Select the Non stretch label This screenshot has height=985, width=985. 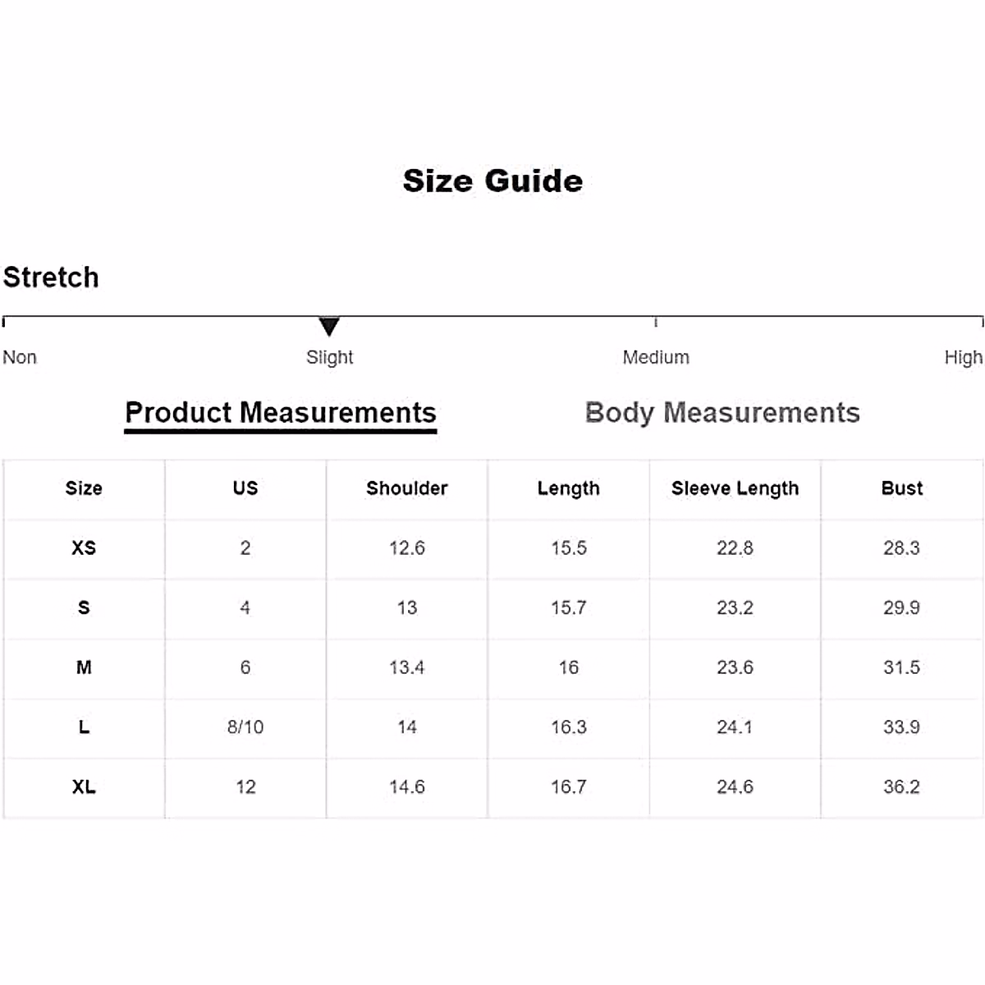pos(20,357)
